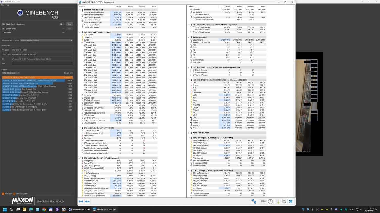380x213 pixels.
Task: Click the Sistema 6 fan icon
Action: [x=191, y=128]
